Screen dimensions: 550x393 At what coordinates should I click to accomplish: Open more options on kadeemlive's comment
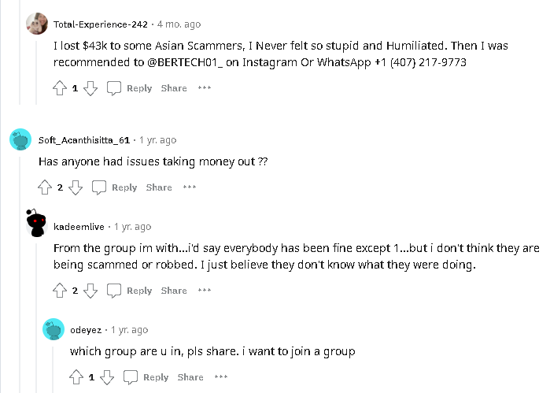pos(205,291)
